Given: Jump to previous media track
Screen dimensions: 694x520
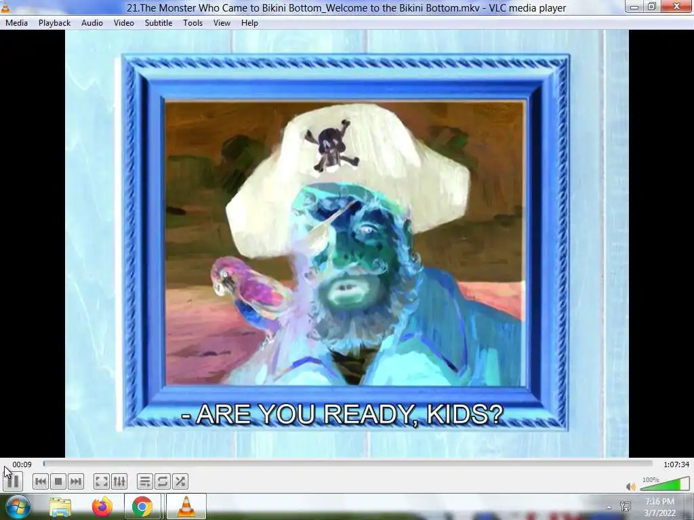Looking at the screenshot, I should click(x=40, y=481).
